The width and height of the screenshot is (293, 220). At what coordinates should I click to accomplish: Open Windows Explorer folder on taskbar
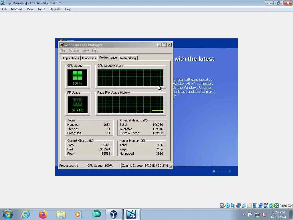click(x=61, y=215)
